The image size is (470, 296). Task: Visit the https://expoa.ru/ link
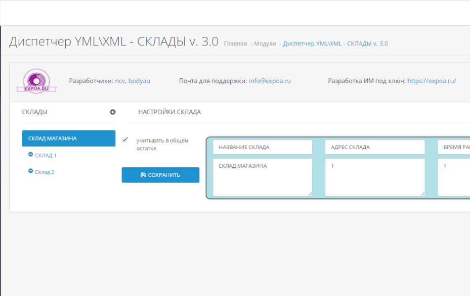(x=432, y=81)
